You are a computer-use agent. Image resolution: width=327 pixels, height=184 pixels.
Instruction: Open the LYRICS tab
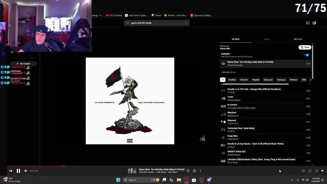tap(267, 39)
